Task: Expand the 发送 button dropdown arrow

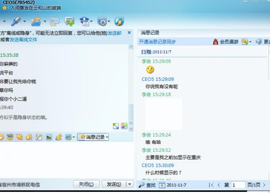Action: coord(130,184)
